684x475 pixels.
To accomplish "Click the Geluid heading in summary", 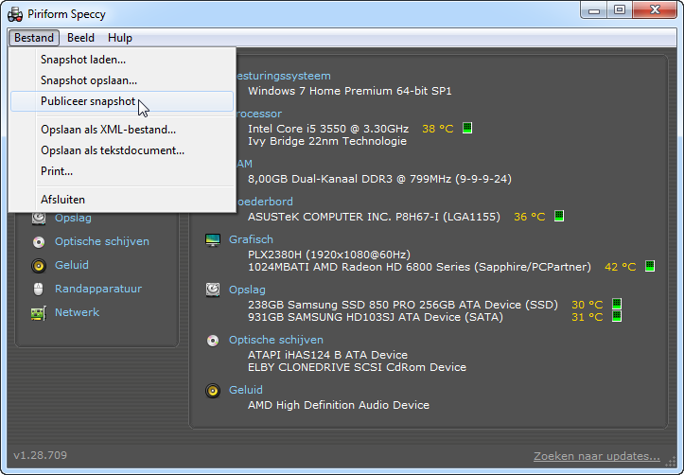I will pos(246,390).
